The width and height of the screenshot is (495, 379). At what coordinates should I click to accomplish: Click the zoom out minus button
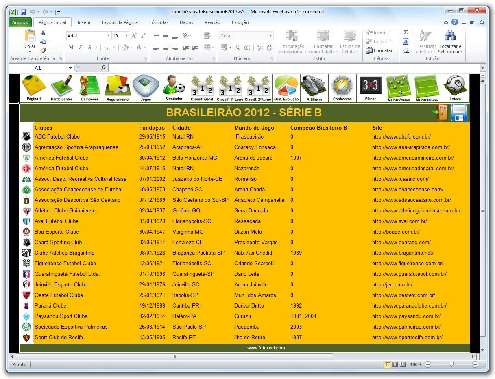tap(428, 364)
